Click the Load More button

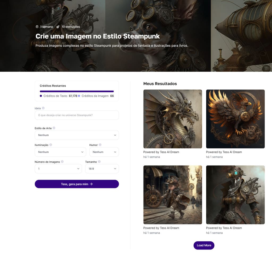tap(204, 245)
